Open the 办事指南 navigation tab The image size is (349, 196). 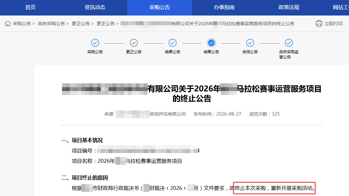click(x=224, y=7)
